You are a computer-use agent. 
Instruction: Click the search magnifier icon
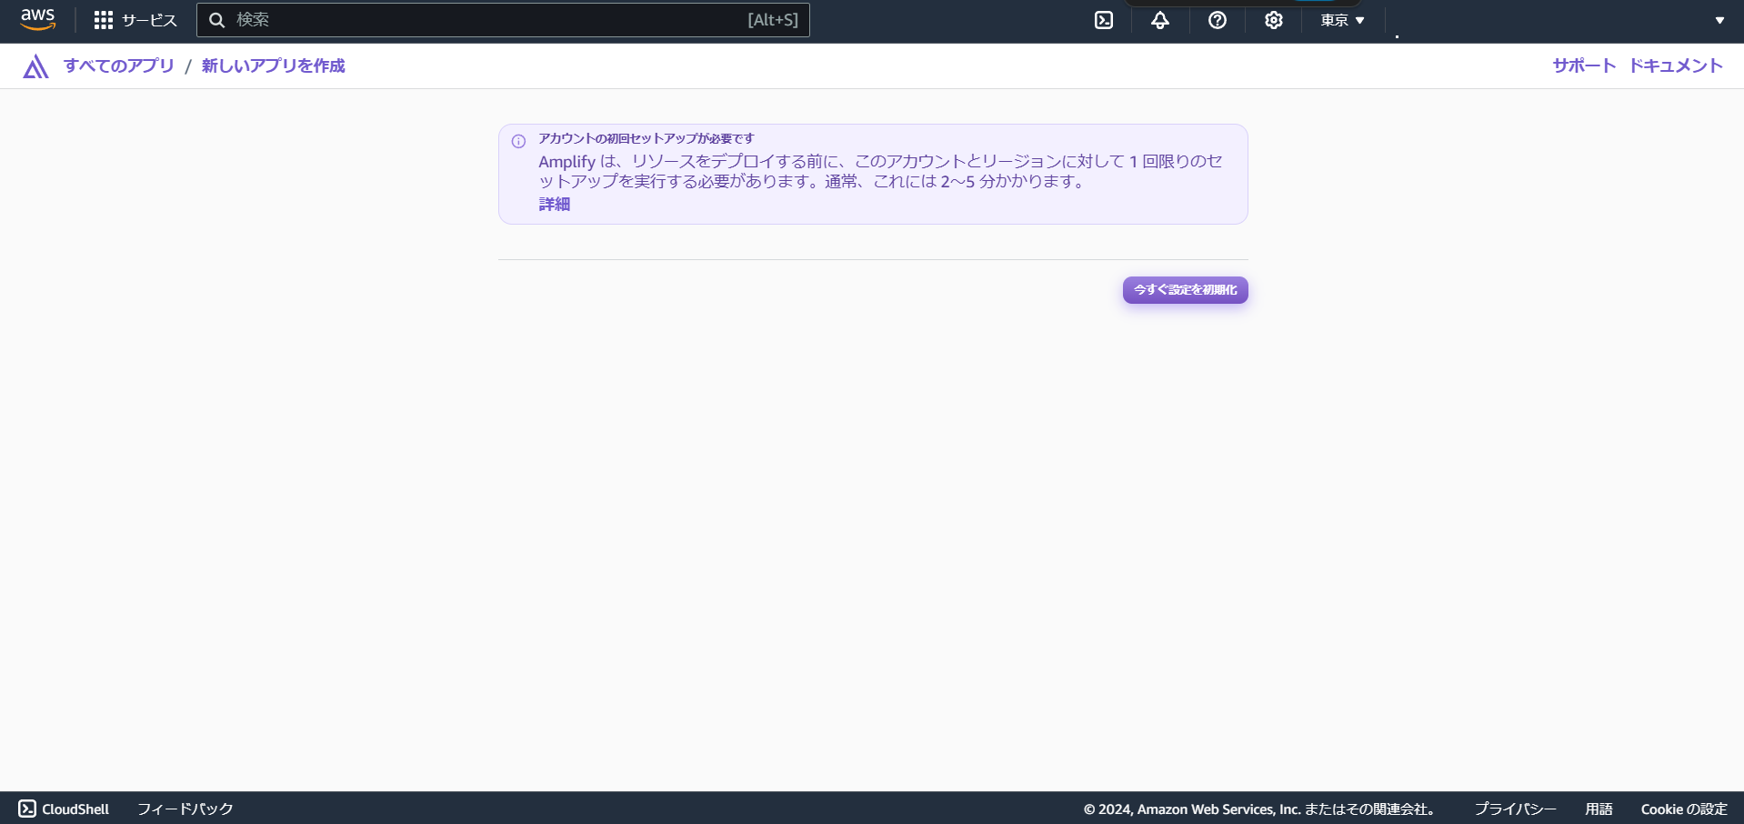[216, 20]
